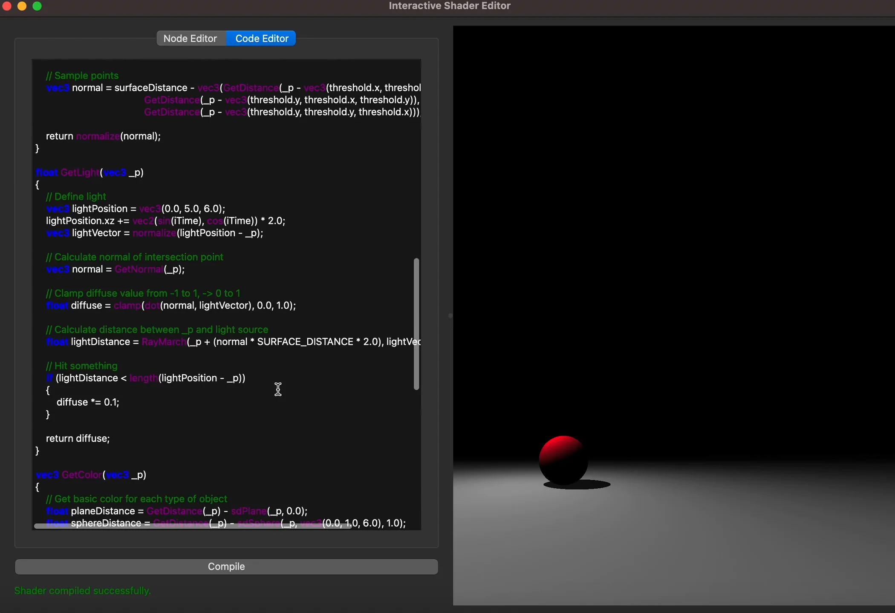Click the splitter handle between editor and preview

coord(449,316)
